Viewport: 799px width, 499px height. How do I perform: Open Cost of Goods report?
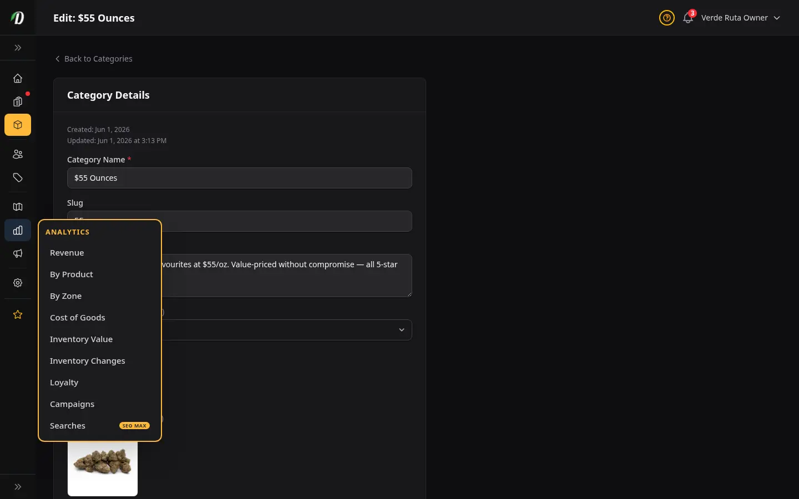click(100, 318)
